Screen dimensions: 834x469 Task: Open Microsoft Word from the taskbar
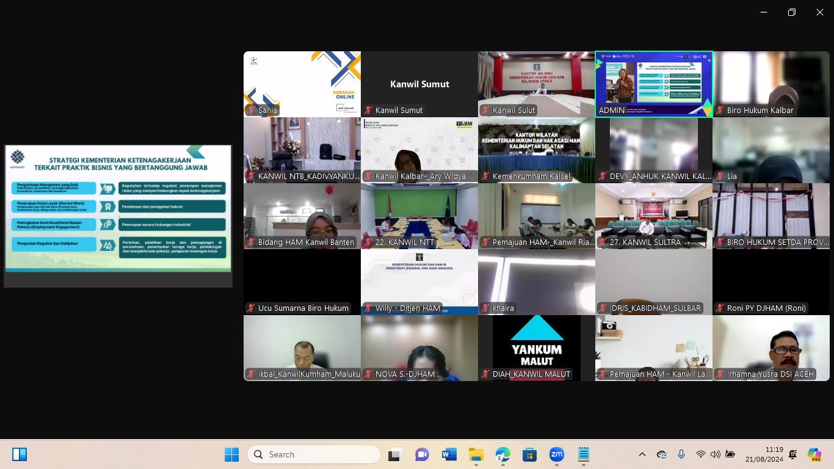(449, 454)
